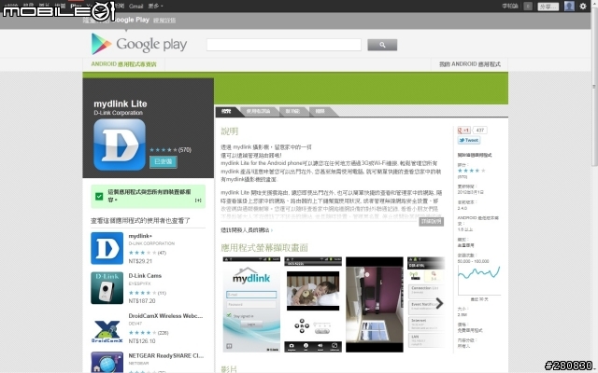598x373 pixels.
Task: Click the 說明 description heading
Action: click(x=230, y=131)
